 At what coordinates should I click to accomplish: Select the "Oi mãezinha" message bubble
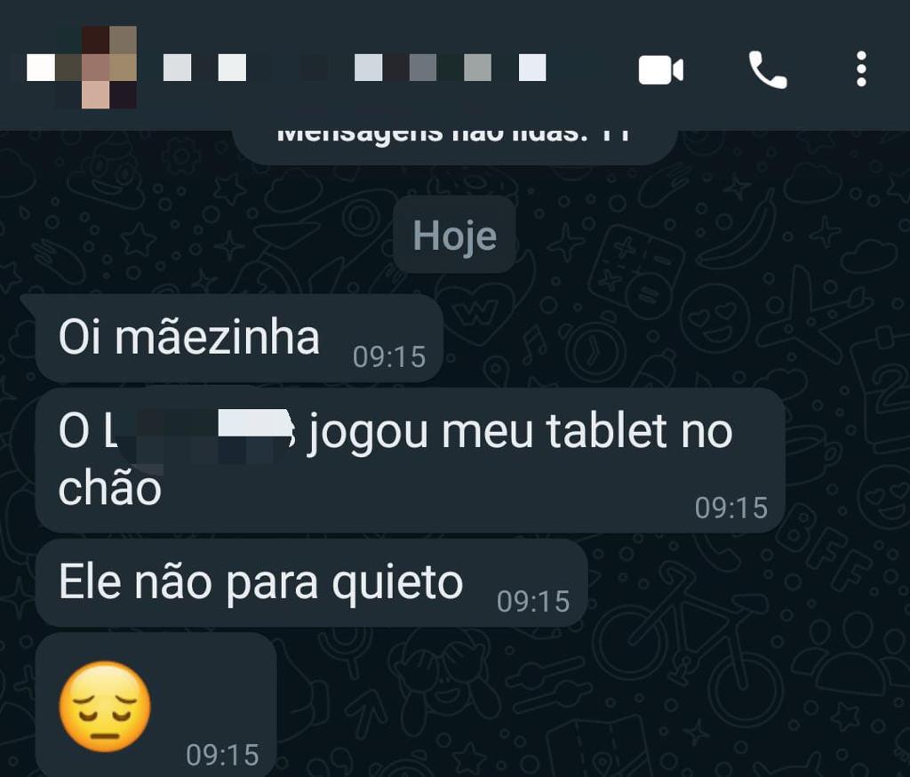pos(238,339)
